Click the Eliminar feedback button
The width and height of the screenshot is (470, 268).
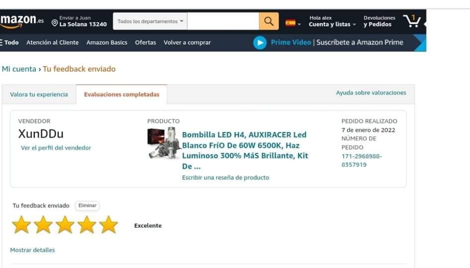[x=87, y=206]
